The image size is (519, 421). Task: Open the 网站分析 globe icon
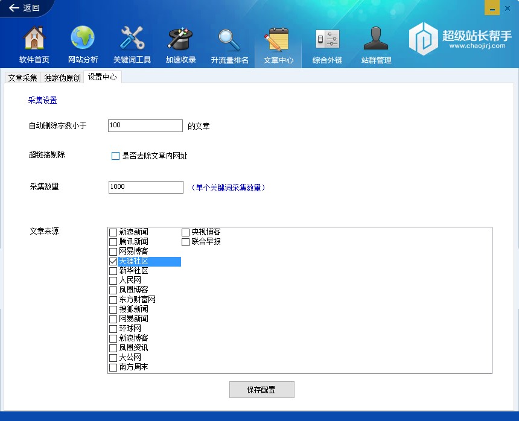click(83, 39)
